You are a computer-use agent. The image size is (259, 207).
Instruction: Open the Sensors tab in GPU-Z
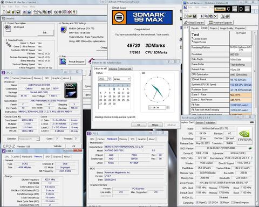coord(200,122)
